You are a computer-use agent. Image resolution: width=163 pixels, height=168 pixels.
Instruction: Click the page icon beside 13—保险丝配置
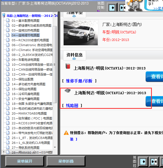click(8, 79)
